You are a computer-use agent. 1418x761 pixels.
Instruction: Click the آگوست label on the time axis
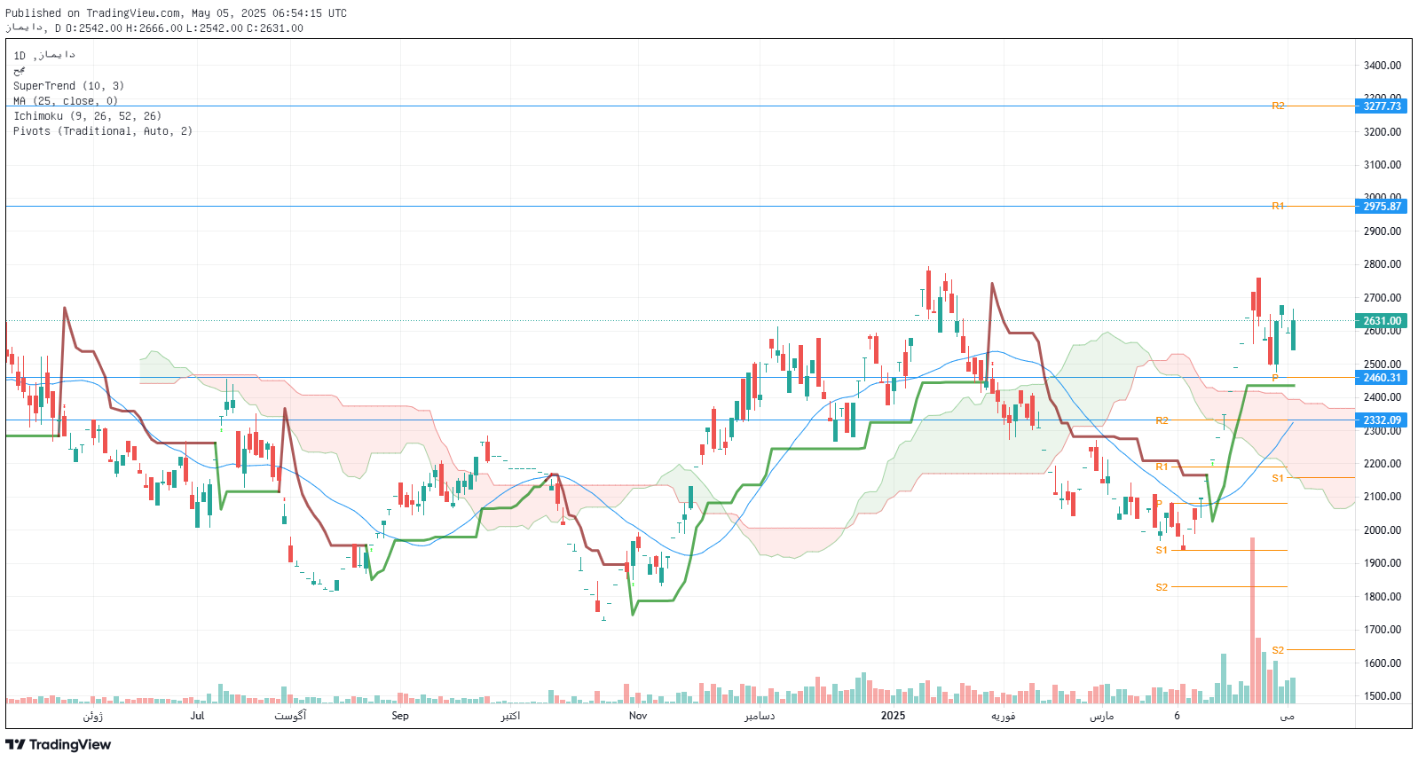click(290, 716)
